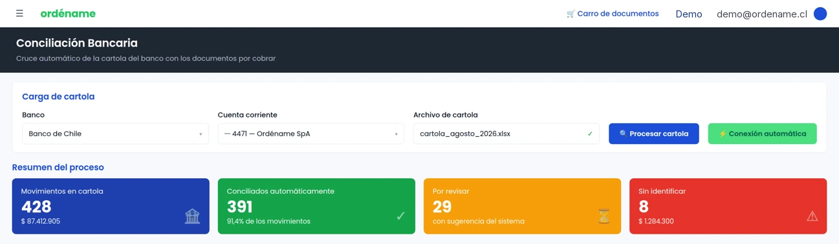Click the Carga de cartola heading

click(x=58, y=97)
